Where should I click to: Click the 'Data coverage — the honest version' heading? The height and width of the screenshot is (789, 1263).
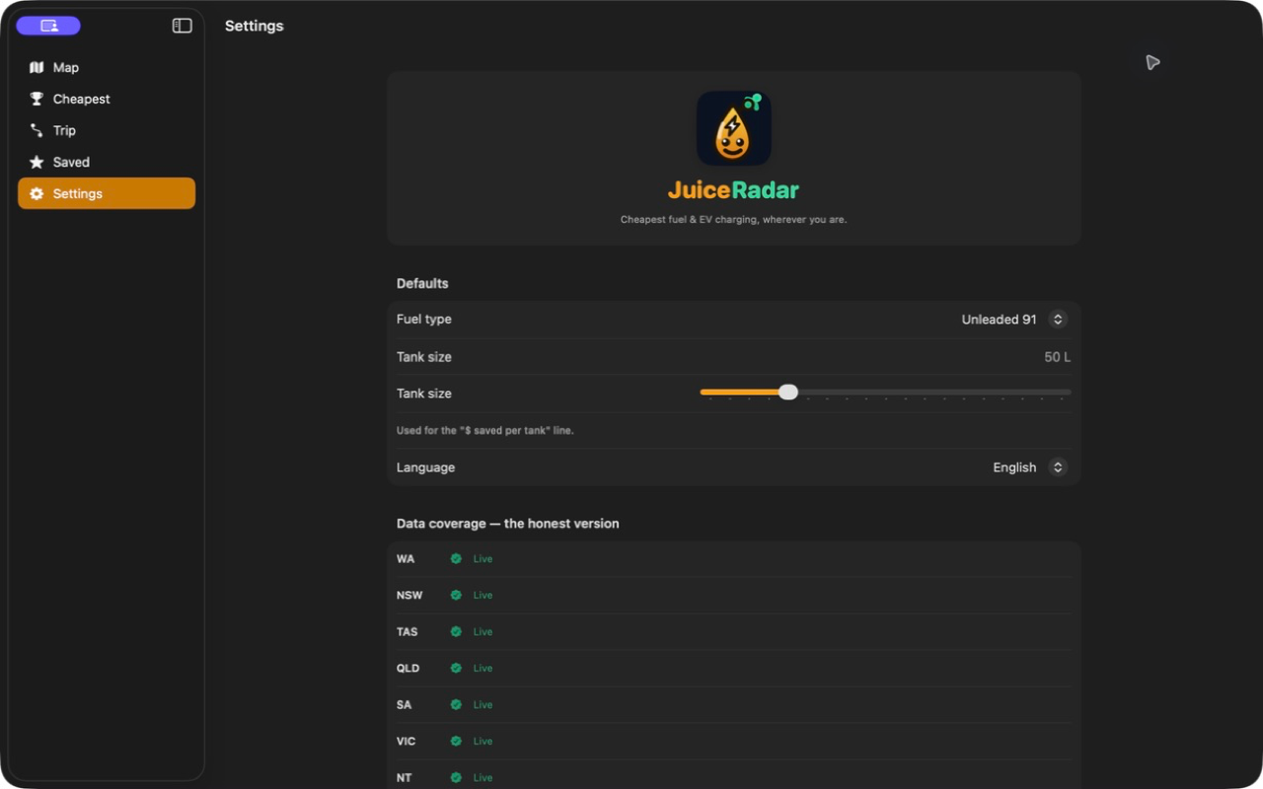point(508,524)
